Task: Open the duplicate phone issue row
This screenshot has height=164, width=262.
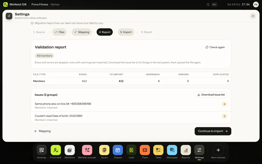Action: tap(131, 105)
